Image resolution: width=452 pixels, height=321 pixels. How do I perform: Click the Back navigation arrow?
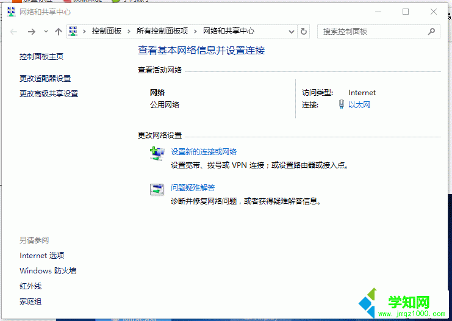(x=13, y=32)
